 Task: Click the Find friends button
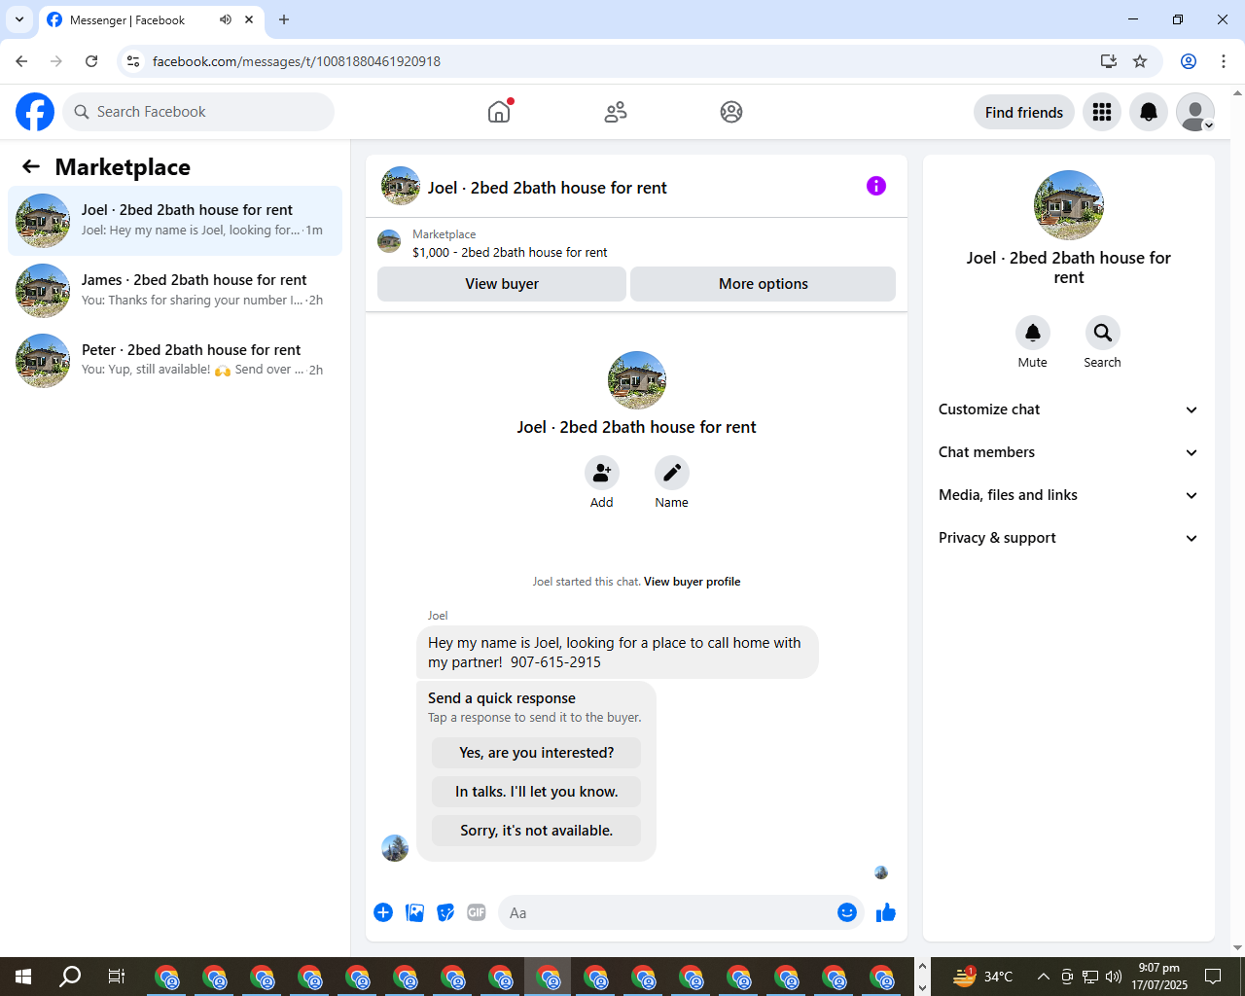click(1024, 112)
